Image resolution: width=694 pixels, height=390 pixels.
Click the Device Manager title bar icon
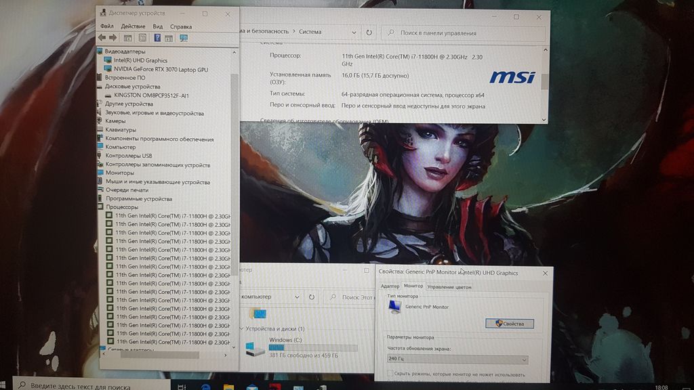(x=103, y=13)
